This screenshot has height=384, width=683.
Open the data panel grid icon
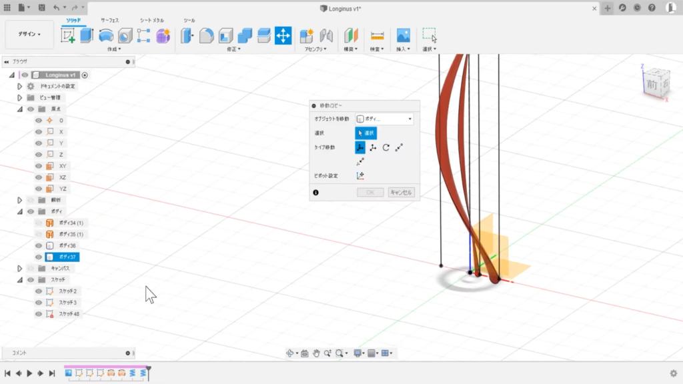[x=7, y=8]
